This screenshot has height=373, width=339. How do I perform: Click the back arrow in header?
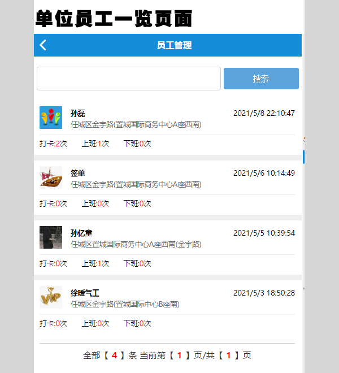pos(43,45)
